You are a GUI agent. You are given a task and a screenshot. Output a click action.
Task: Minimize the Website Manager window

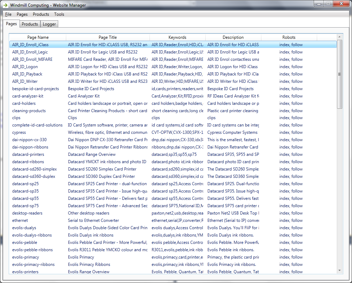tap(319, 4)
